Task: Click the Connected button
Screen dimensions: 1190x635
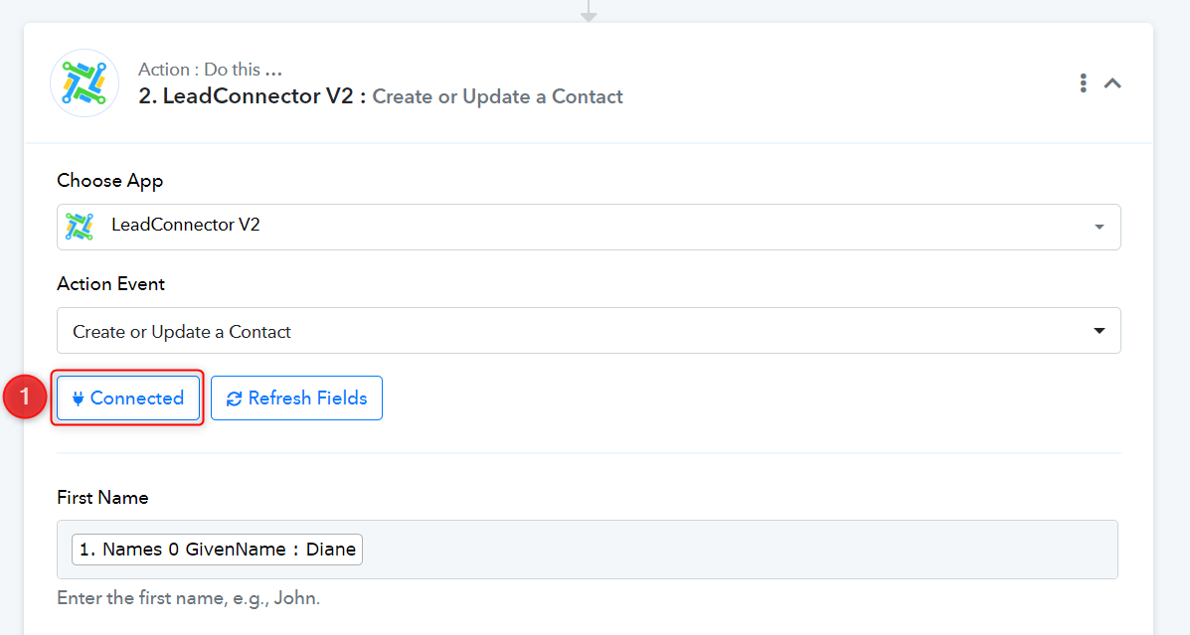Action: pyautogui.click(x=127, y=397)
